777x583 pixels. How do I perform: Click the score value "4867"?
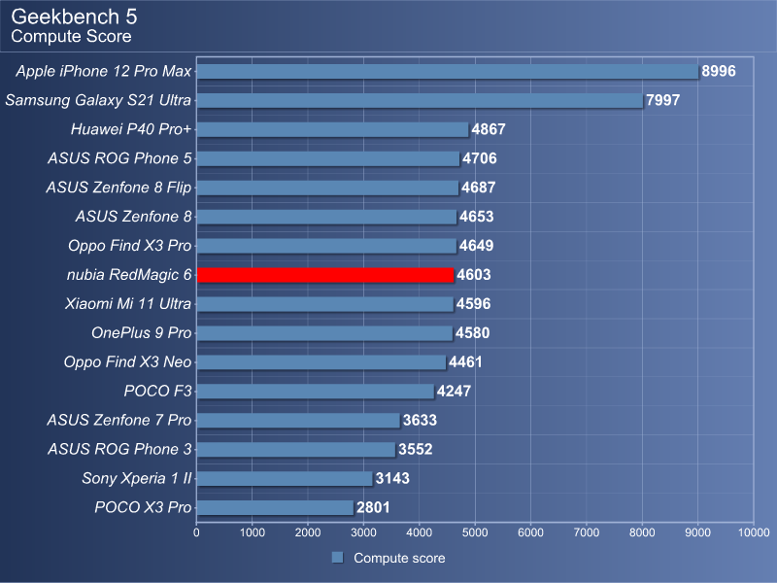[489, 129]
